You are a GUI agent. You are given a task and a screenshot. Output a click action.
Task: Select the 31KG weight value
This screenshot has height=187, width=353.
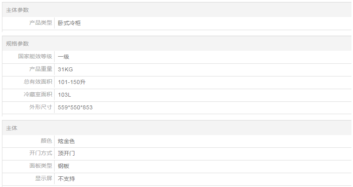tap(65, 69)
